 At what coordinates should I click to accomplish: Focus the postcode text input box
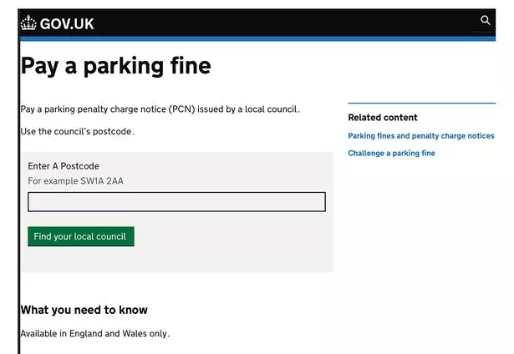click(176, 202)
